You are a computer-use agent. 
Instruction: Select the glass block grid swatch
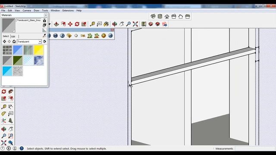coord(7,50)
